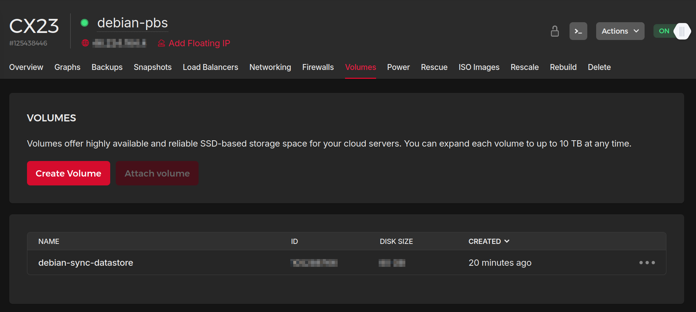
Task: Select the Rescale tab
Action: [x=524, y=67]
